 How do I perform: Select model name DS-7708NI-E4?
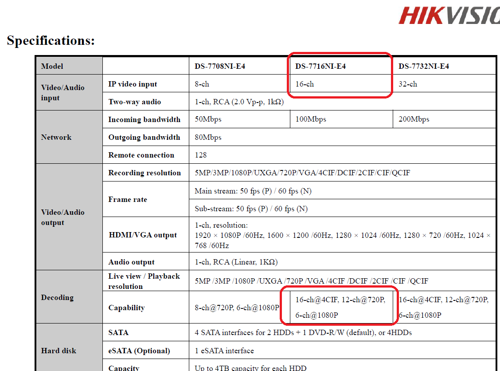pyautogui.click(x=220, y=66)
